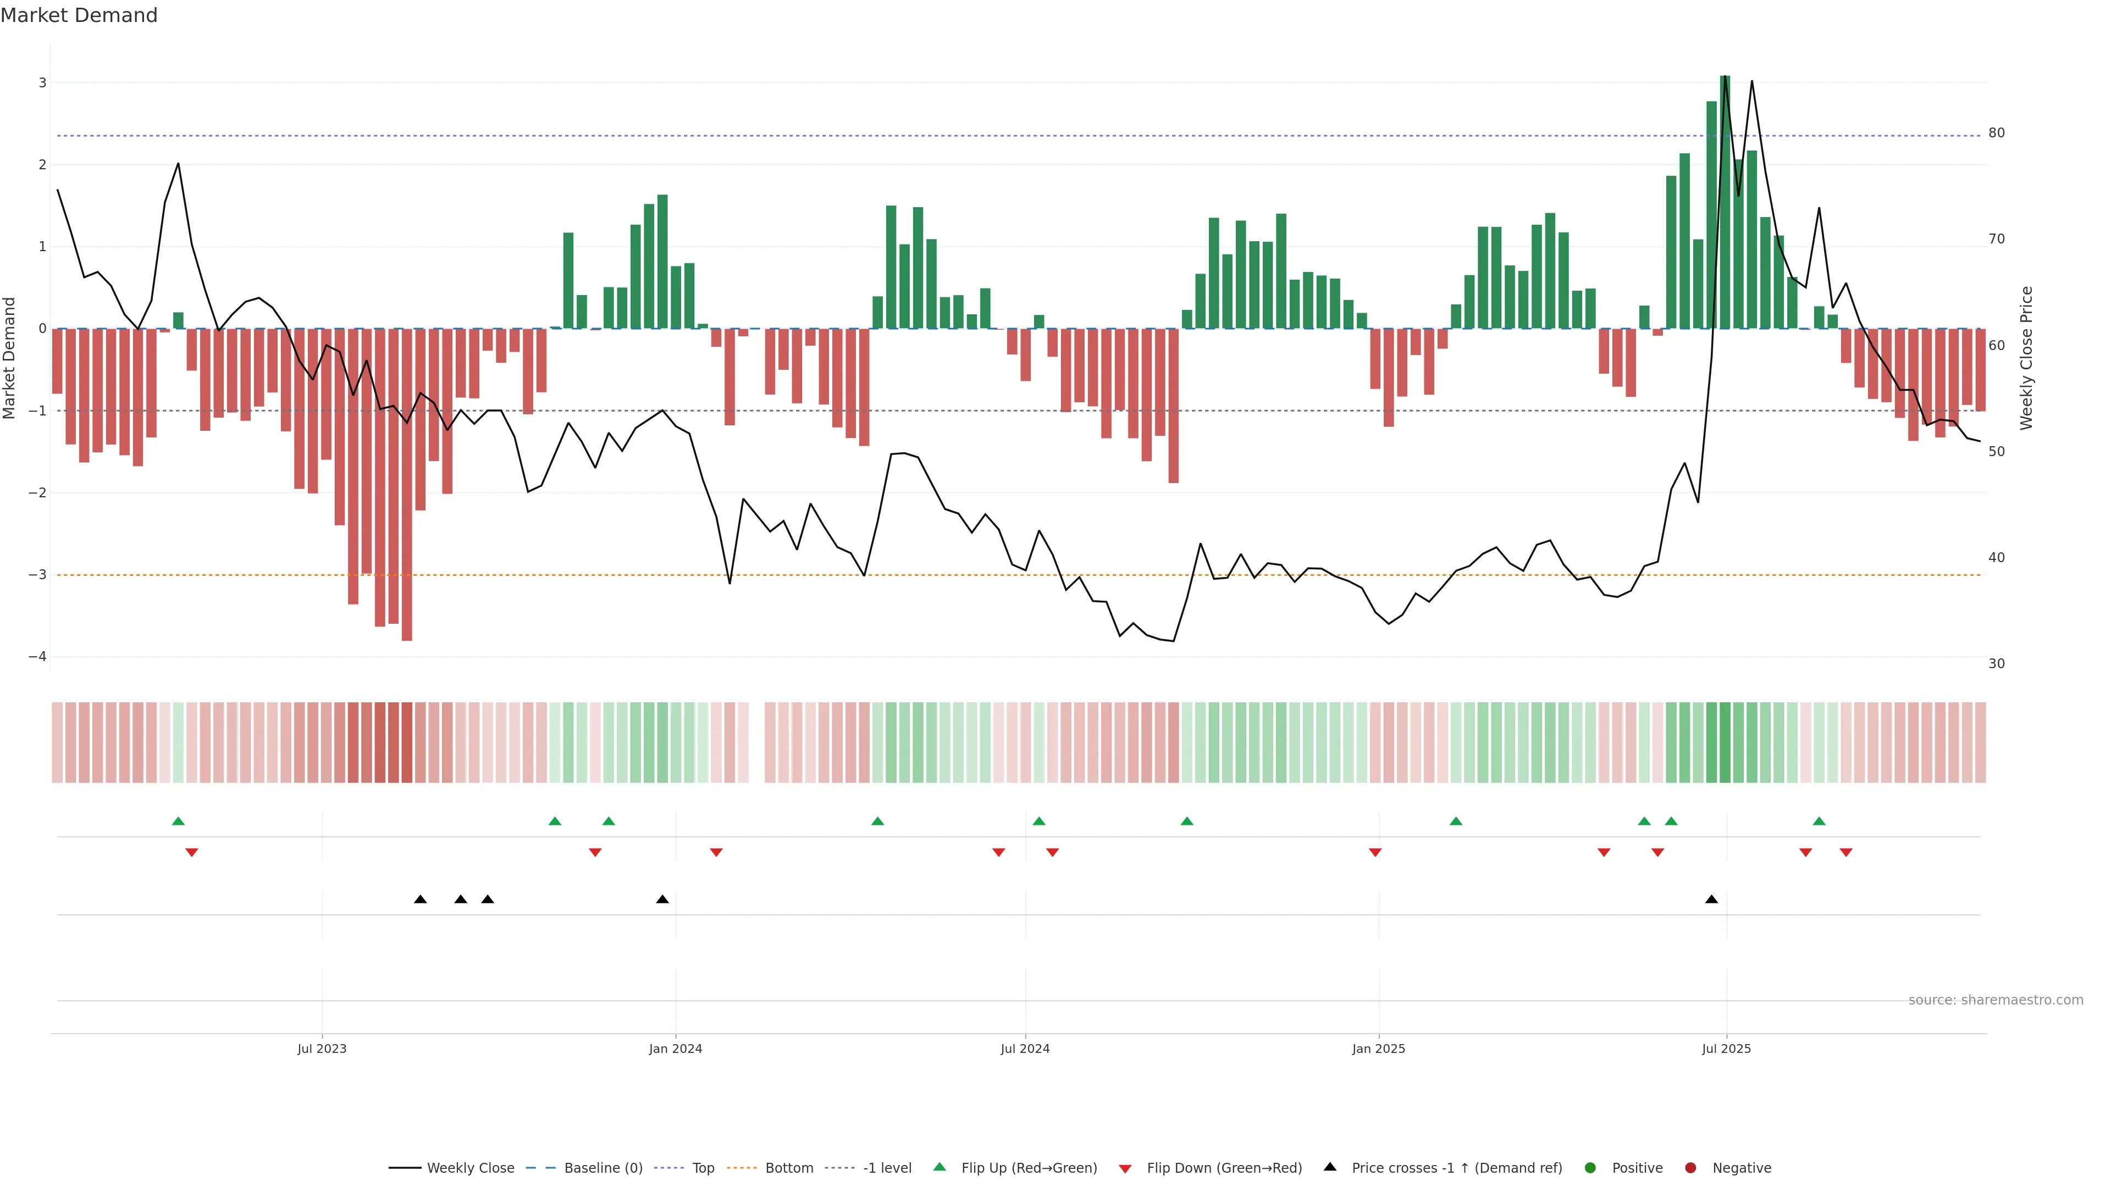2111x1187 pixels.
Task: Click darkest green heatmap strip cell
Action: pos(1724,742)
